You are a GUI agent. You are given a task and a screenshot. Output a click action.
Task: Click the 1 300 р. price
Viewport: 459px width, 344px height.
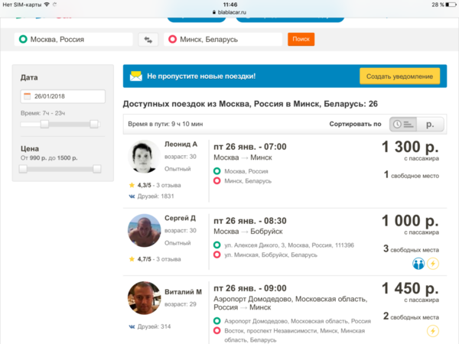(410, 147)
